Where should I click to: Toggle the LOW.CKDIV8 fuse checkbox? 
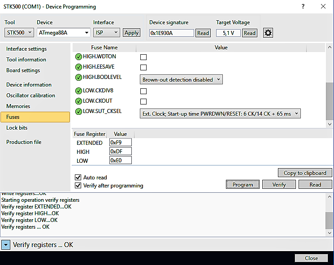[143, 91]
